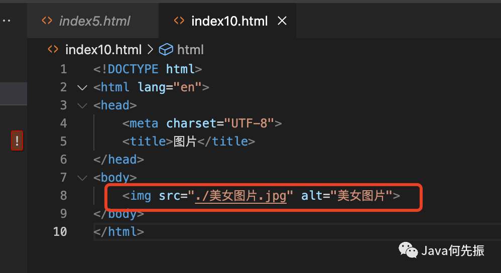This screenshot has height=273, width=501.
Task: Click the html element cube icon in breadcrumb
Action: (x=166, y=50)
